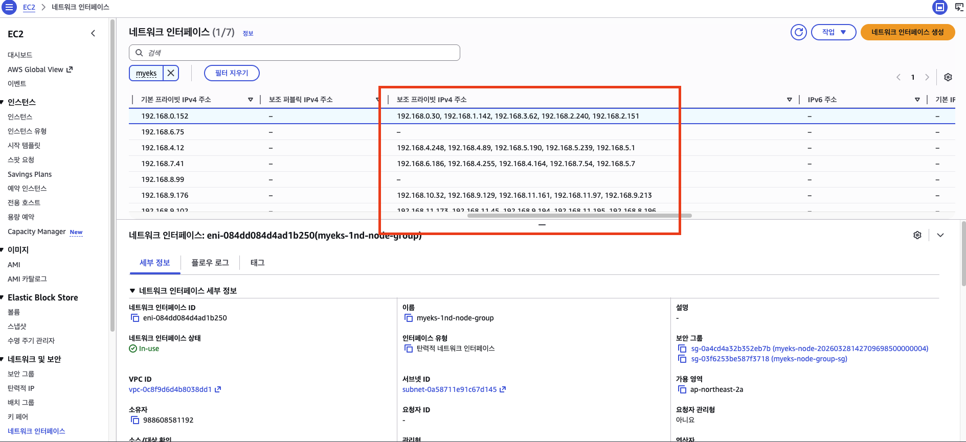Copy the interface type value
Image resolution: width=966 pixels, height=442 pixels.
[409, 348]
